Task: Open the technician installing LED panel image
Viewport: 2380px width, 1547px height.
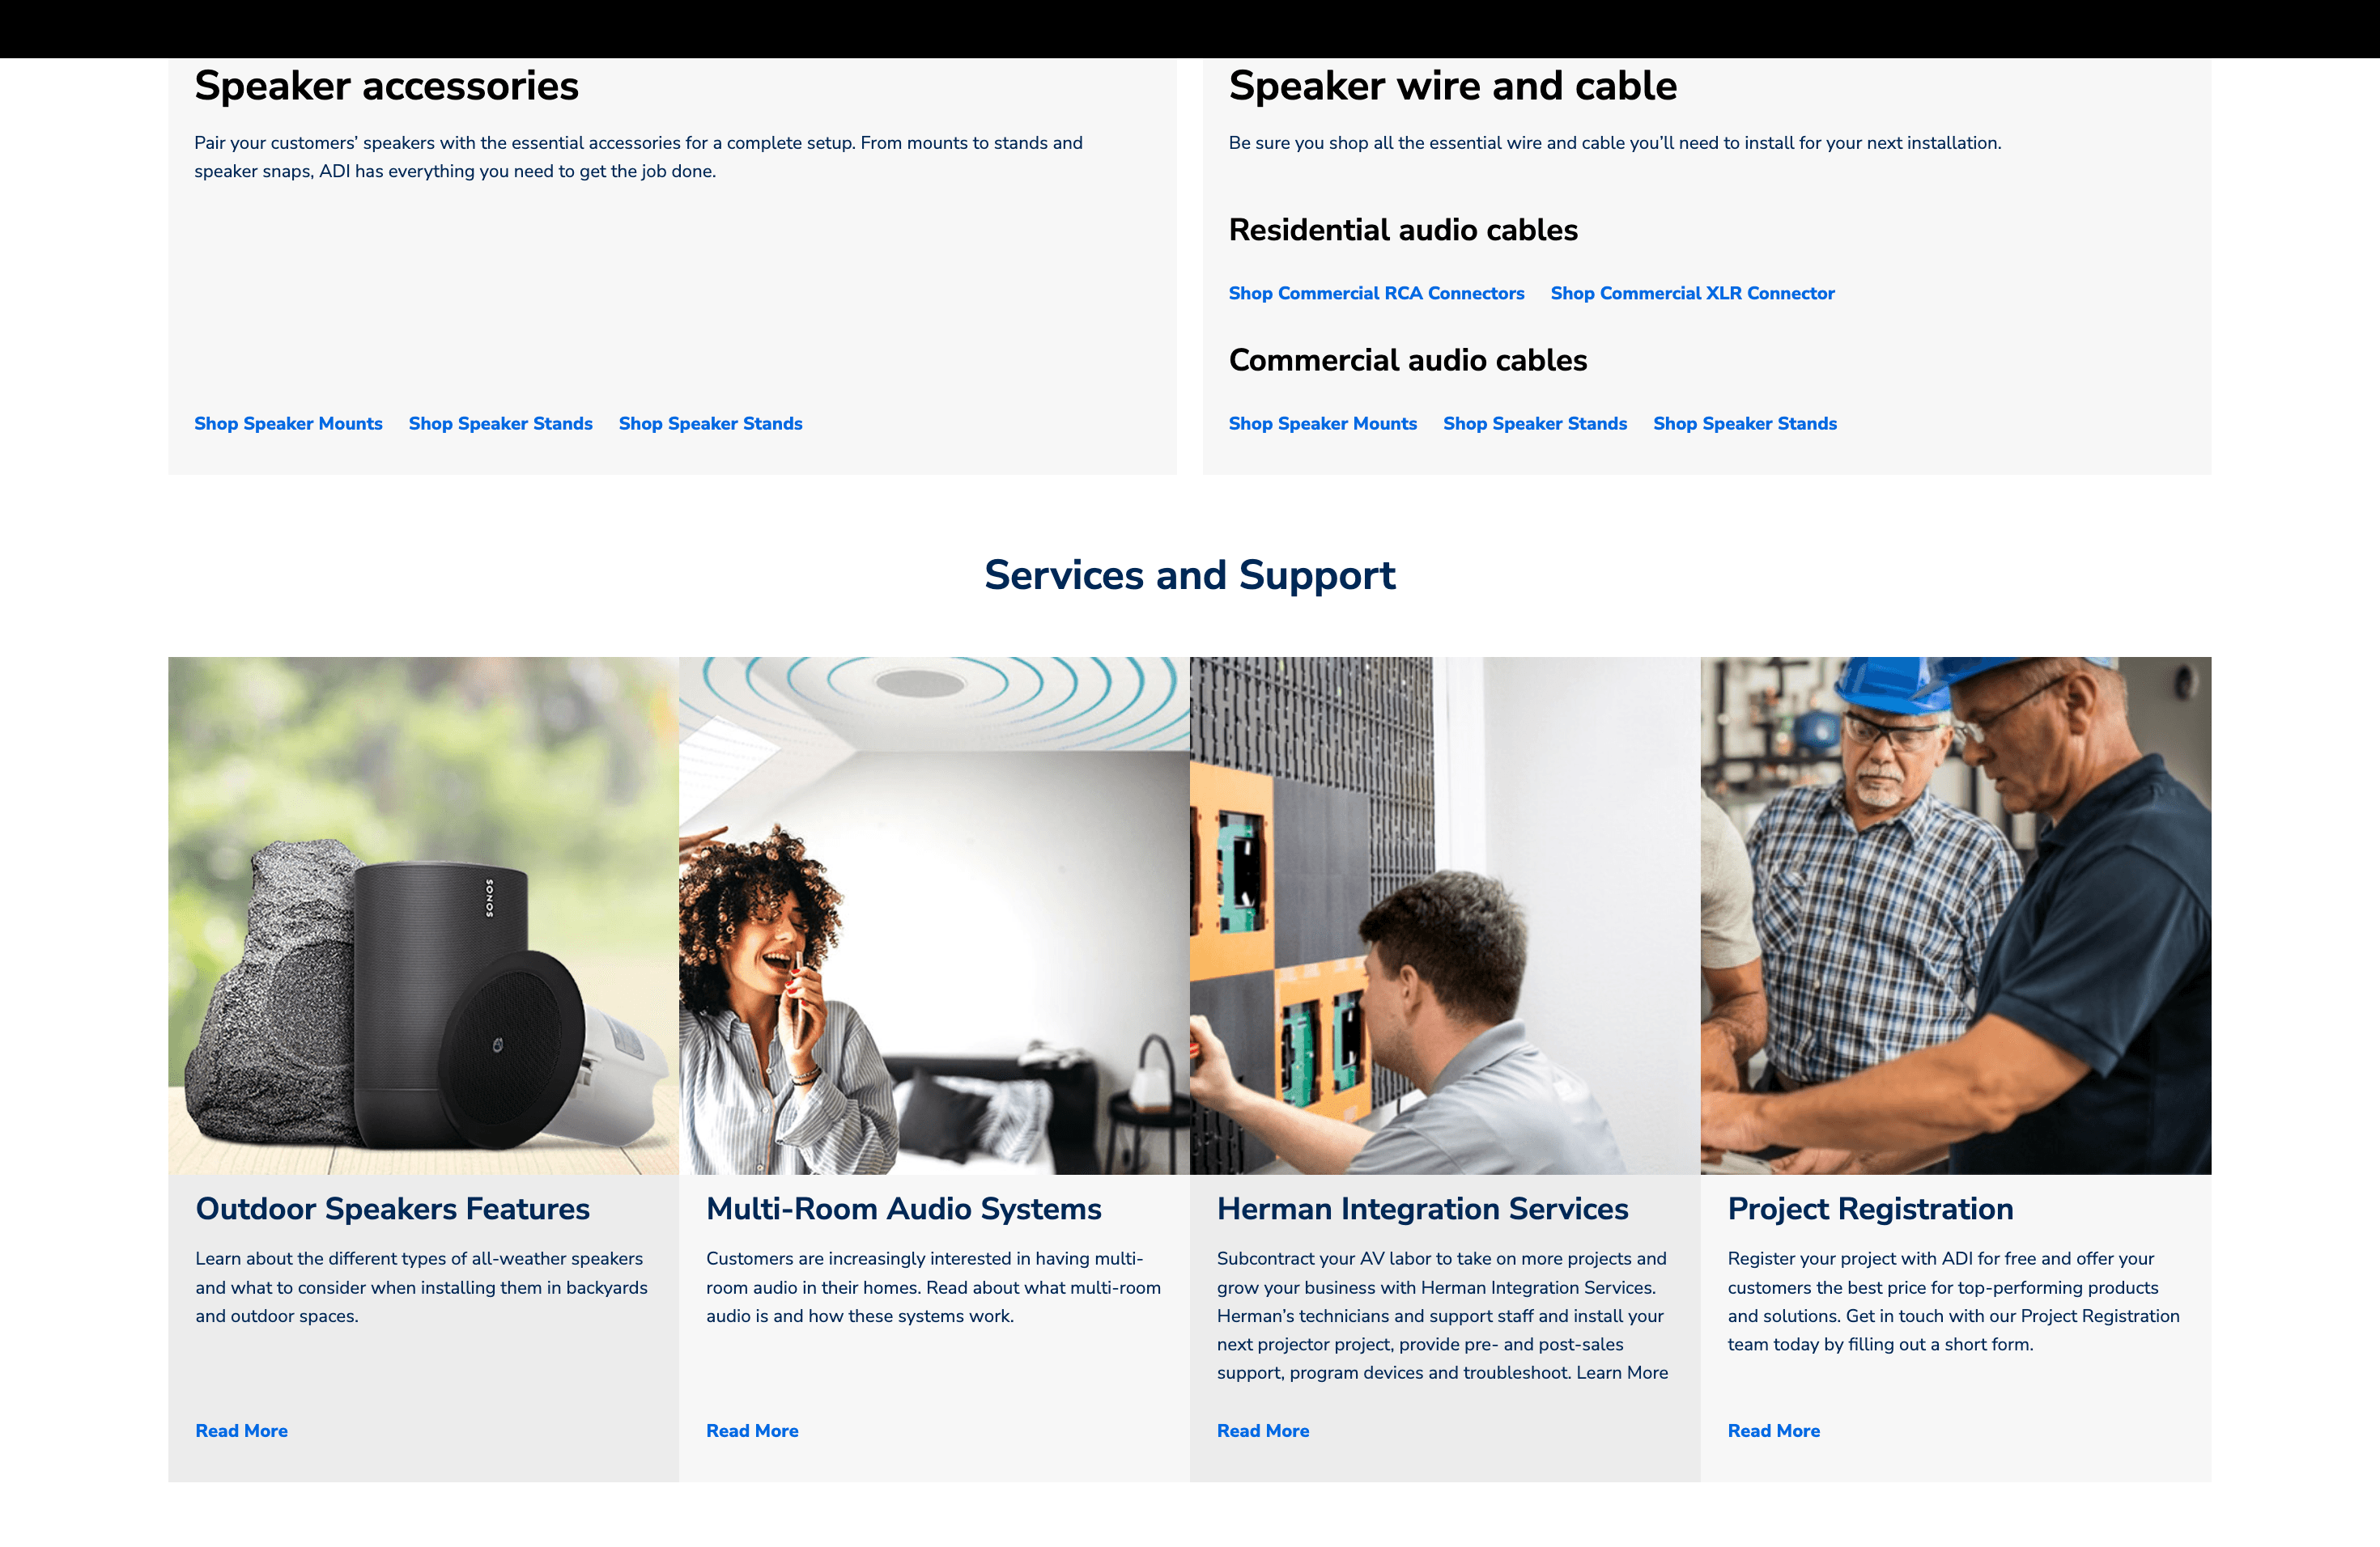Action: 1445,915
